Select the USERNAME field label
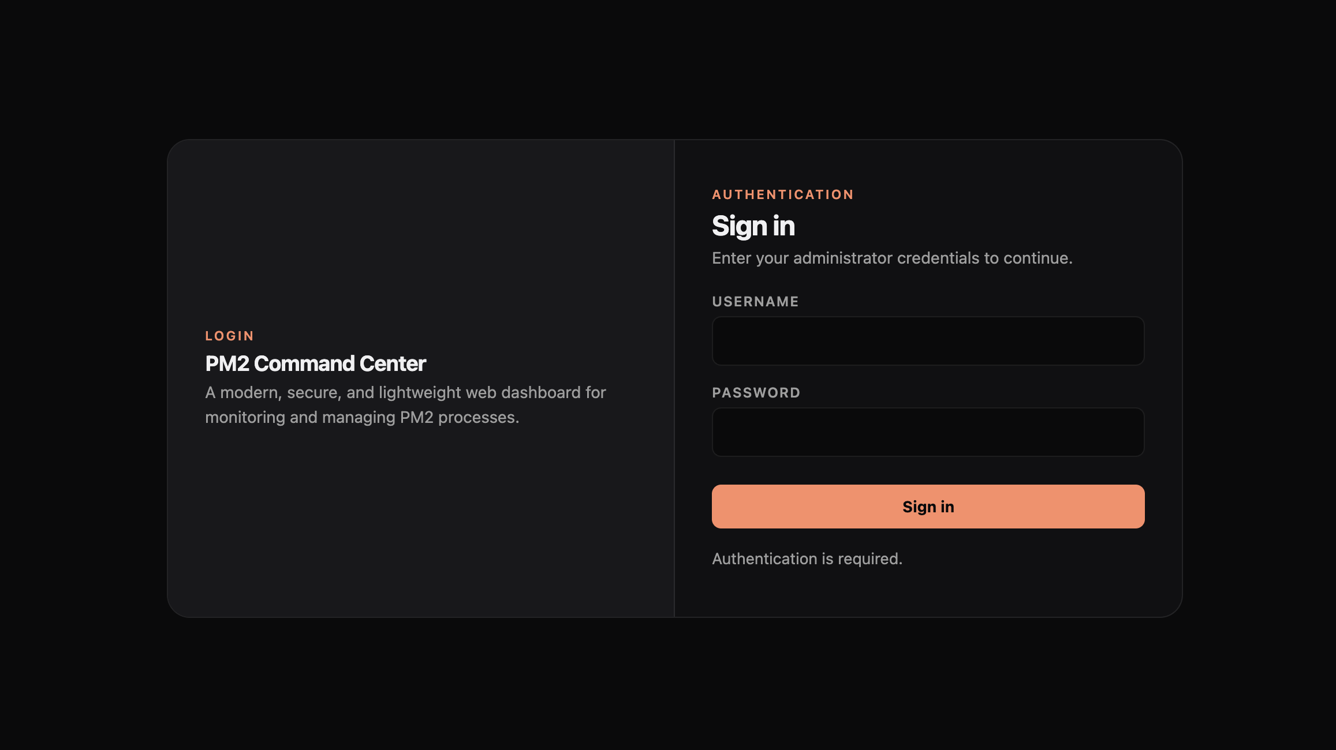Viewport: 1336px width, 750px height. pyautogui.click(x=755, y=301)
